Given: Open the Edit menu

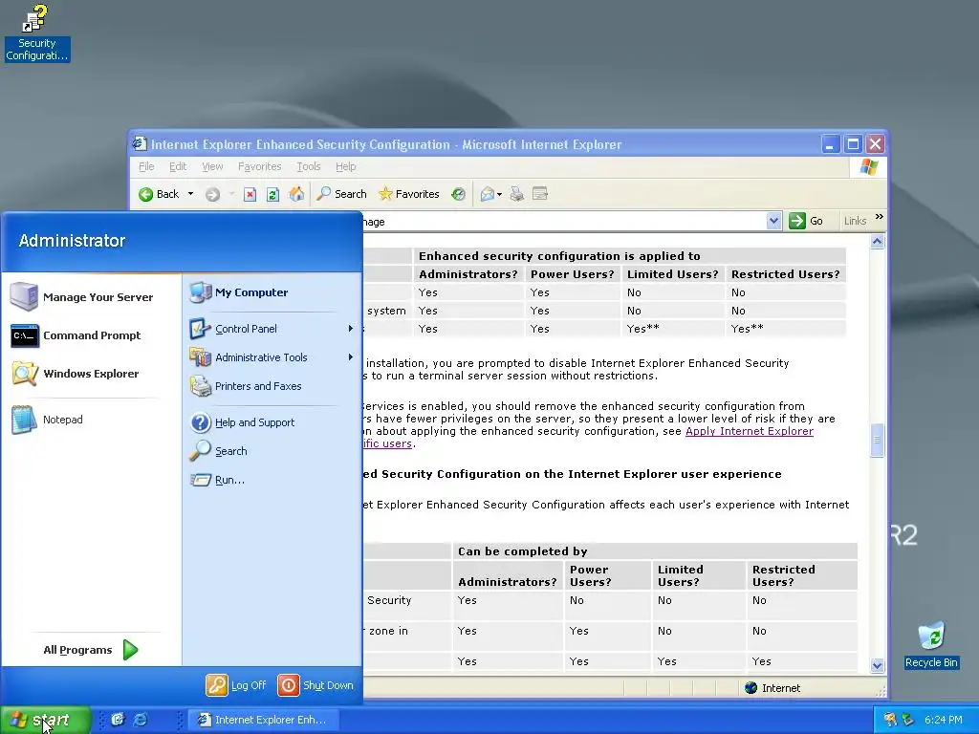Looking at the screenshot, I should point(178,166).
